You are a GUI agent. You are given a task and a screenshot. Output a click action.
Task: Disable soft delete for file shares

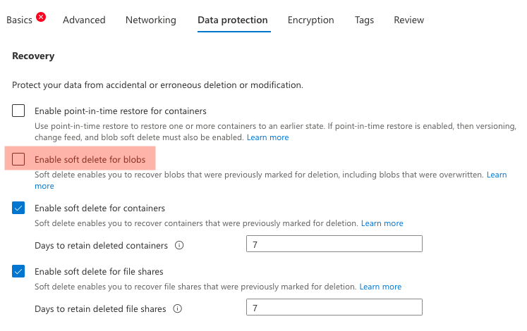pos(19,271)
